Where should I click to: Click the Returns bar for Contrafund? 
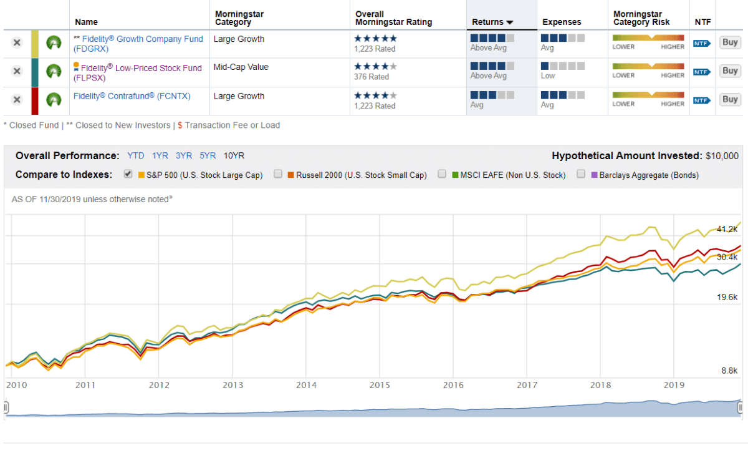[x=492, y=95]
